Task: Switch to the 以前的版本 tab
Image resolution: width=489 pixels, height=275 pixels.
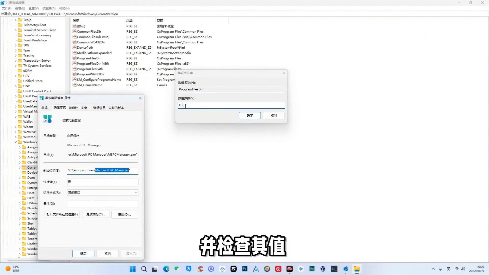Action: 116,108
